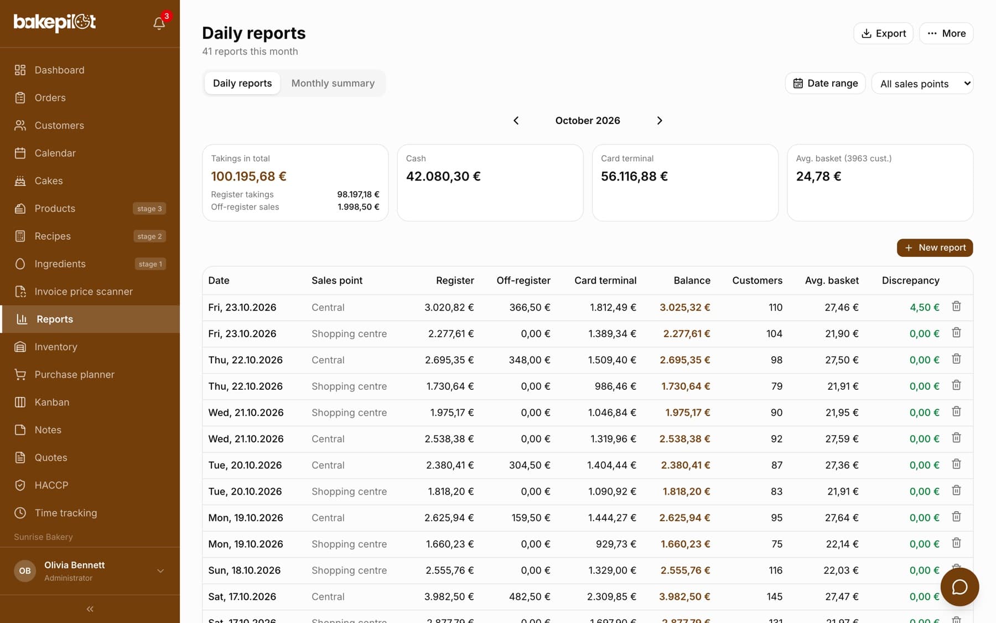Open the Inventory section
The width and height of the screenshot is (996, 623).
coord(90,347)
